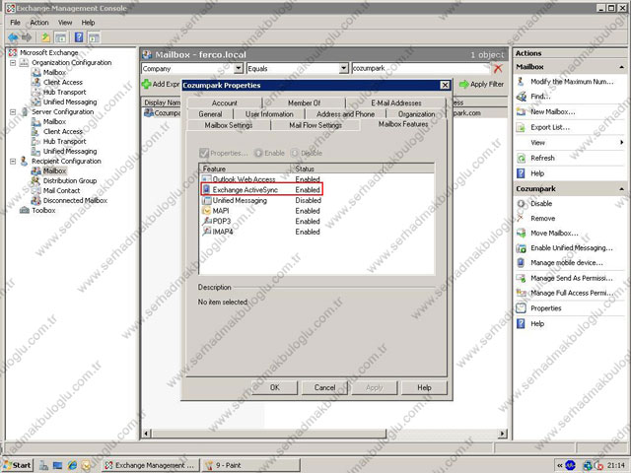631x473 pixels.
Task: Click Properties in the Actions pane
Action: [545, 308]
